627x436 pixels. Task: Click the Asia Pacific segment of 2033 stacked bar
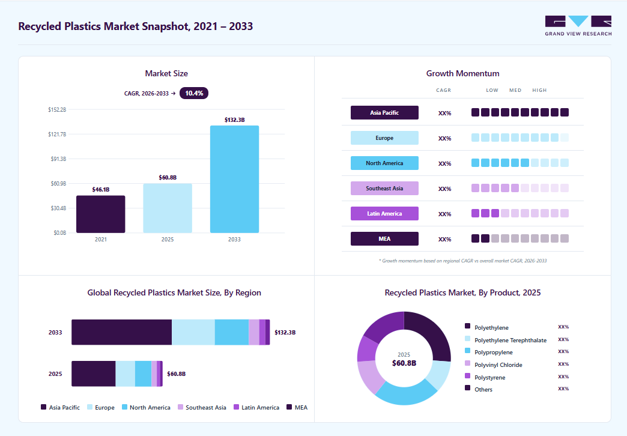(x=121, y=332)
